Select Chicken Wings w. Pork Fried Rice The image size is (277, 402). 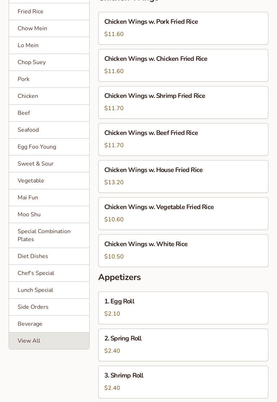183,28
